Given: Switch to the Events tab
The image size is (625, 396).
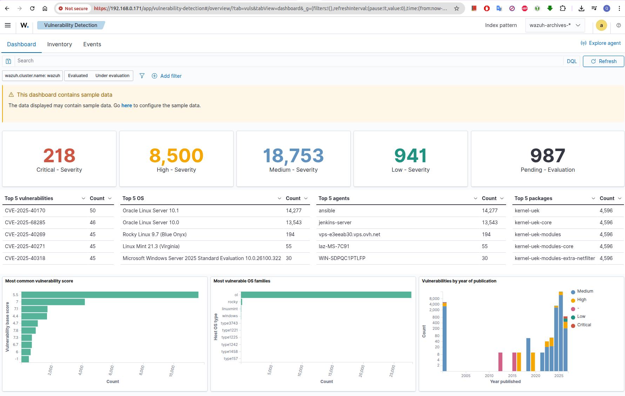Looking at the screenshot, I should pos(92,44).
